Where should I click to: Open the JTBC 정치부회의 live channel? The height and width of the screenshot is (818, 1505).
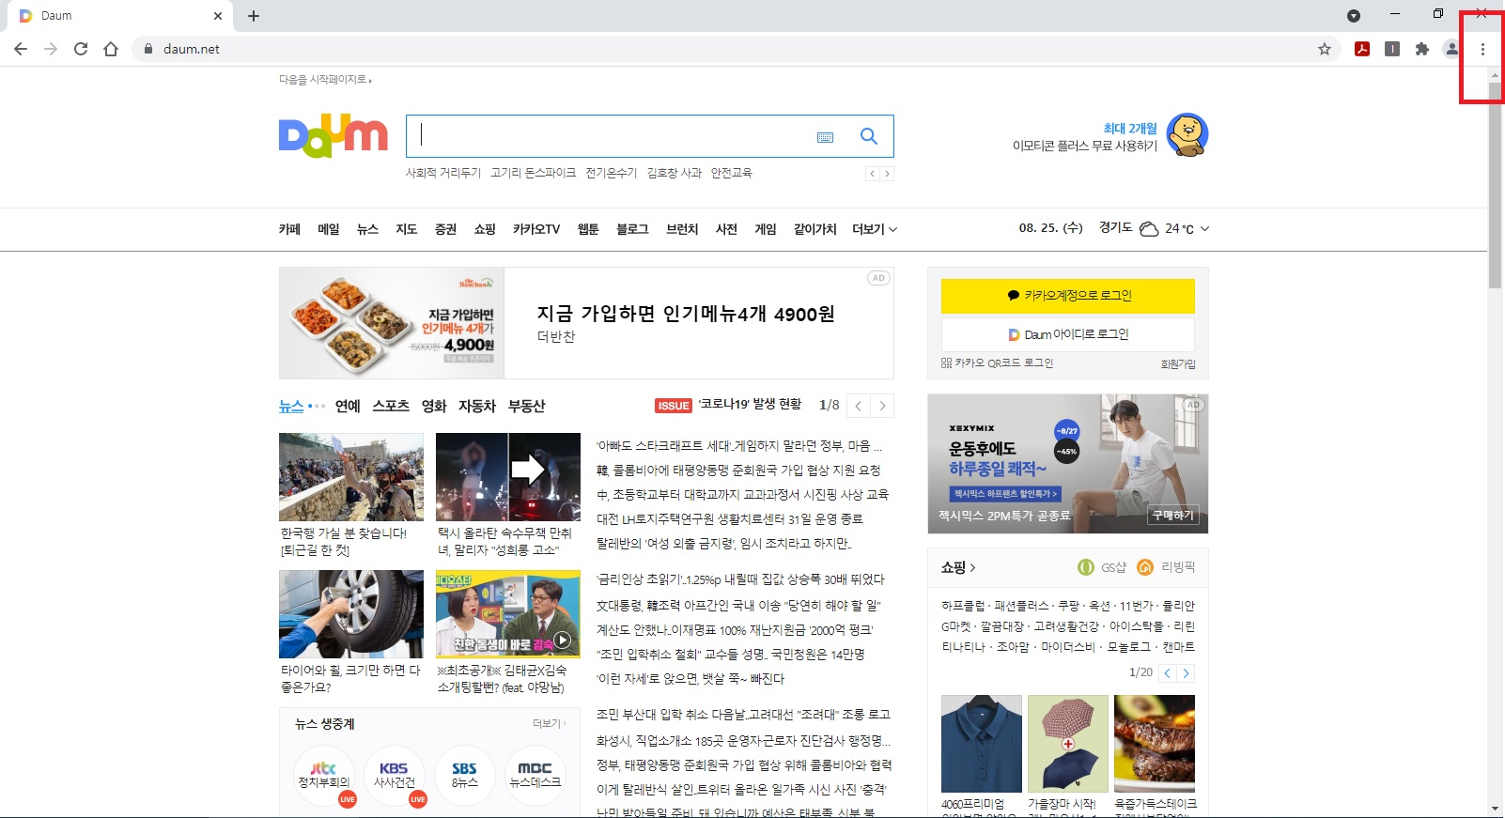click(x=324, y=775)
